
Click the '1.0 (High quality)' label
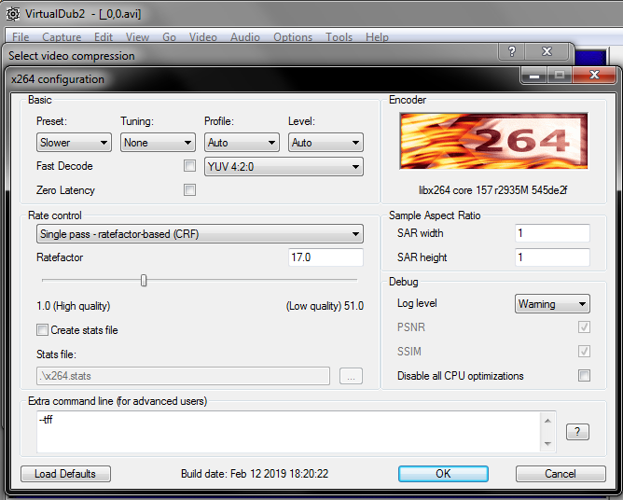[74, 306]
